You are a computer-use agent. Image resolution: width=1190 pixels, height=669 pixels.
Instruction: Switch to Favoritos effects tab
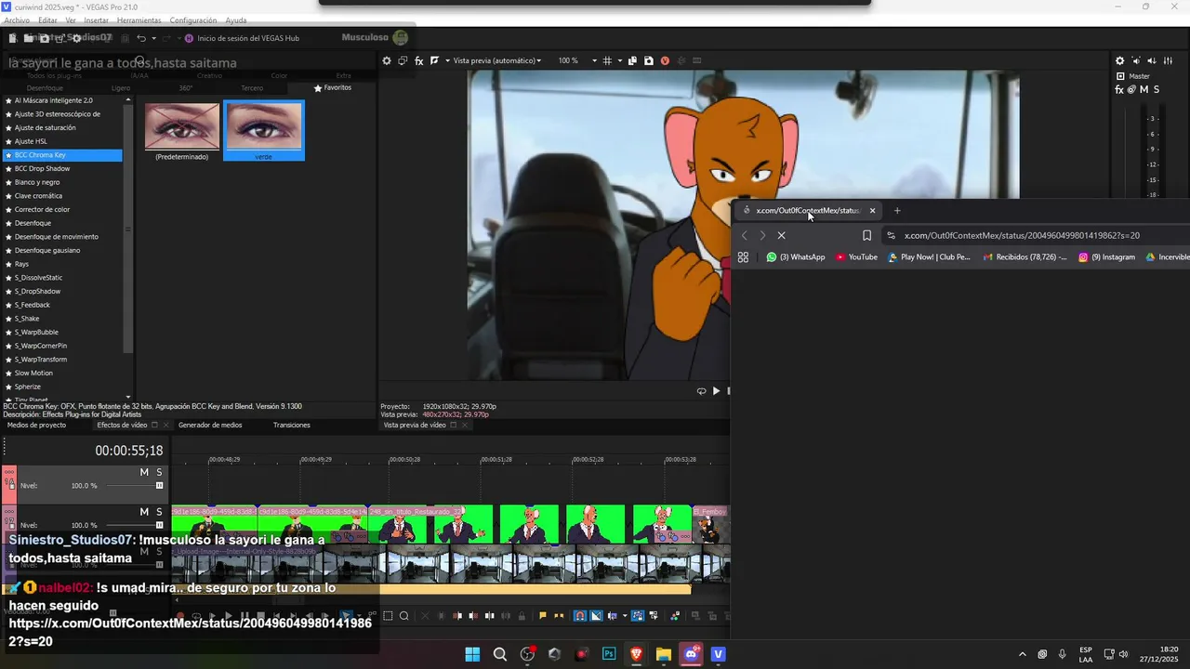tap(333, 87)
